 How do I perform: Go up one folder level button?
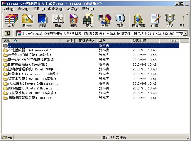click(x=7, y=33)
